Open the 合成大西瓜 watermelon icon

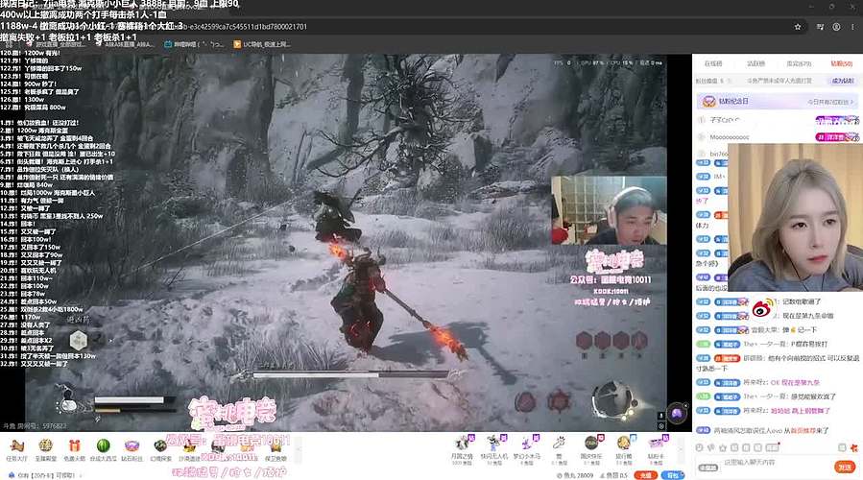click(103, 449)
